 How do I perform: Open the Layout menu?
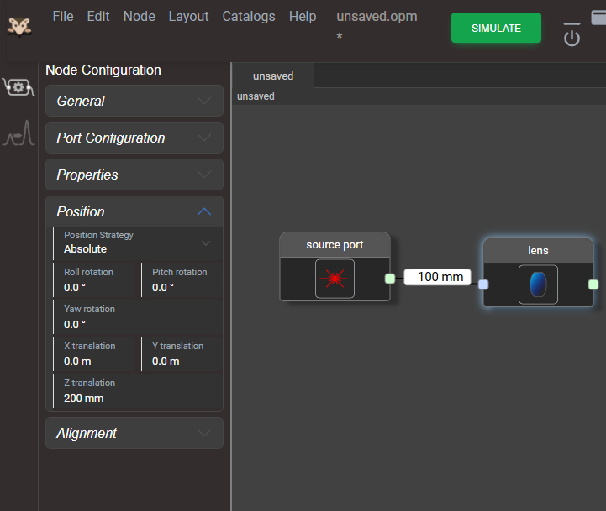tap(188, 17)
